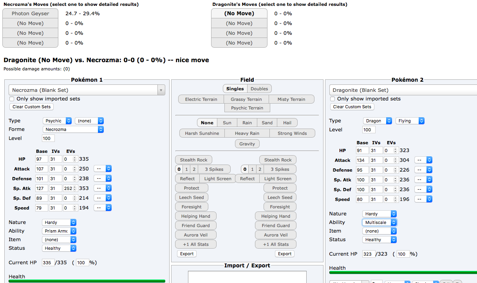Set weather to Hail
This screenshot has width=477, height=283.
287,123
